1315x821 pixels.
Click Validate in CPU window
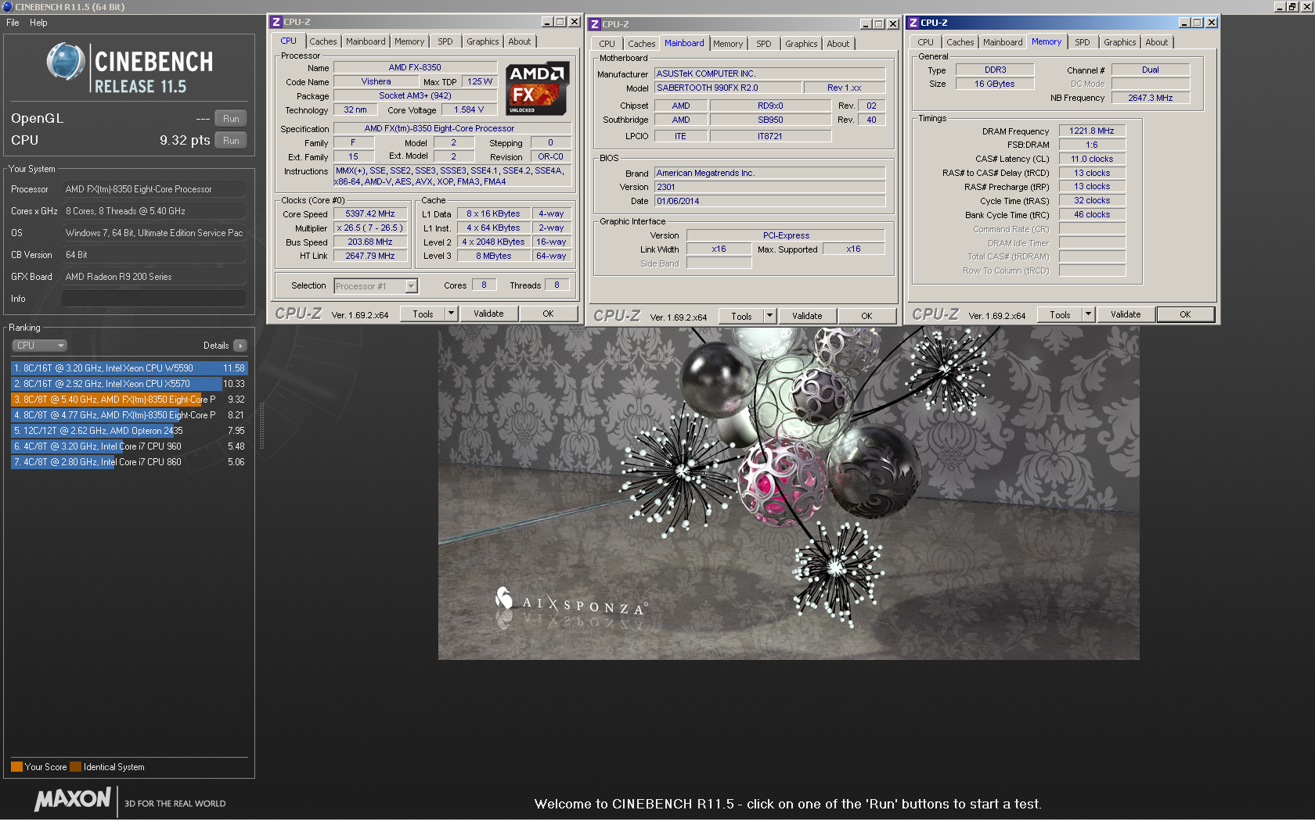tap(488, 314)
